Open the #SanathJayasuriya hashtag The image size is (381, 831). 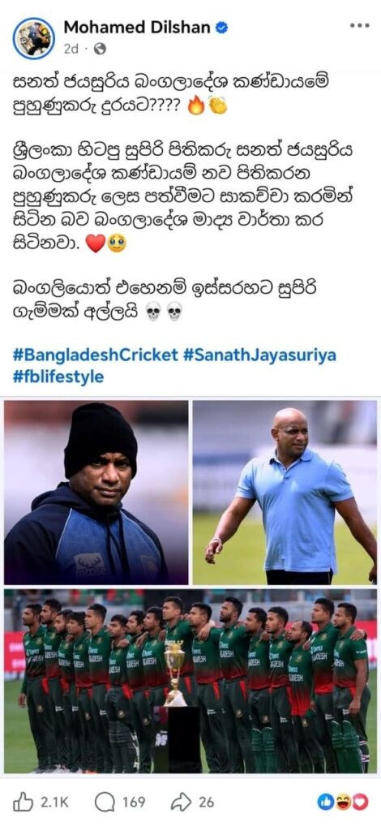click(259, 355)
